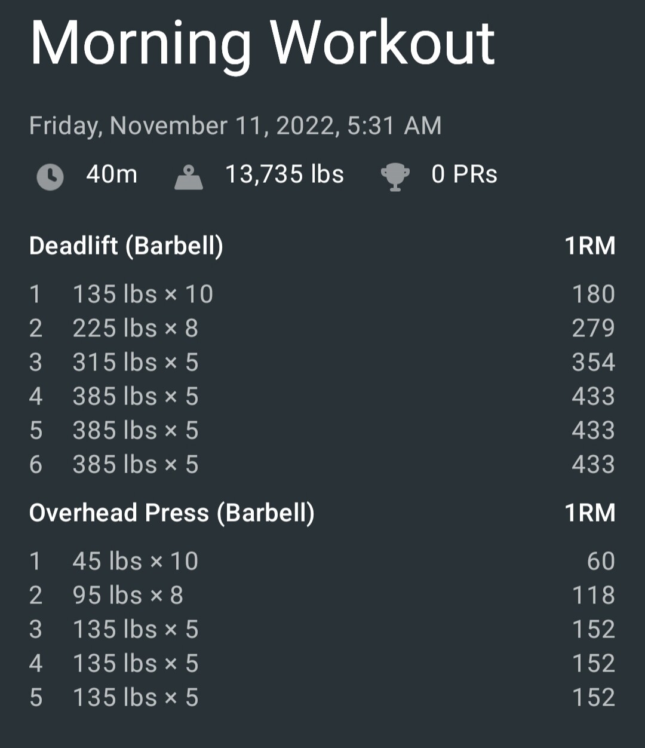
Task: Select deadlift set 225 lbs × 8
Action: click(x=135, y=328)
